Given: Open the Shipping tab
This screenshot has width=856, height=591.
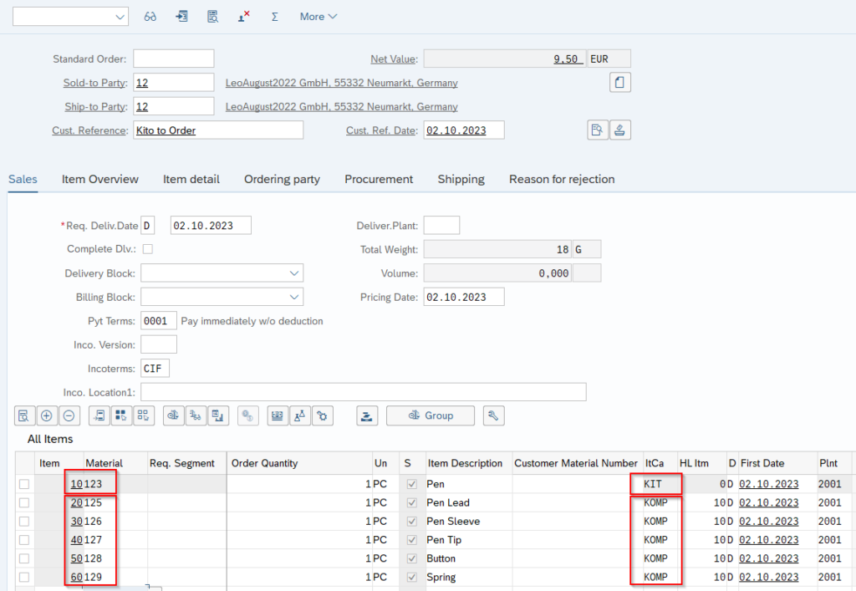Looking at the screenshot, I should (x=461, y=179).
